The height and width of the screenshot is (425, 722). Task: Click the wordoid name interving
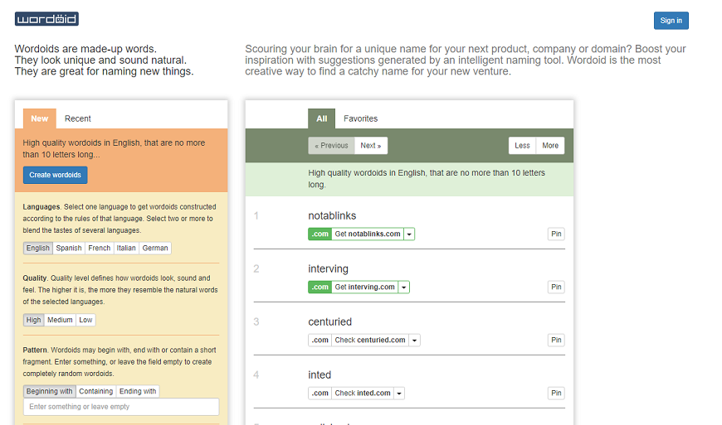pos(329,268)
